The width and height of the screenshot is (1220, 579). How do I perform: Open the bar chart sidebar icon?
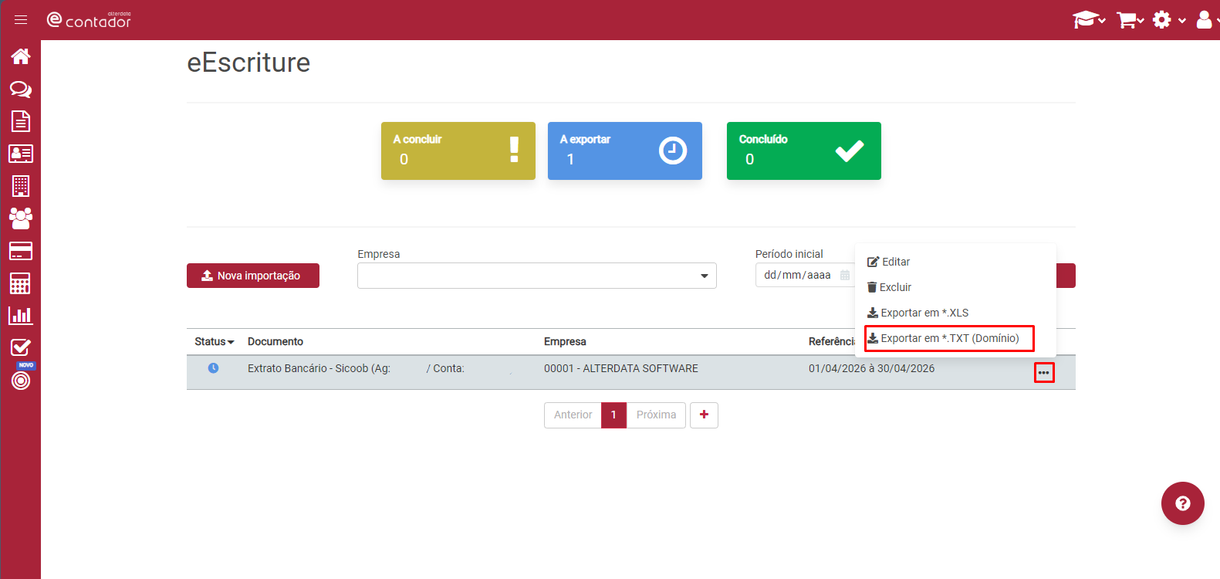(21, 315)
